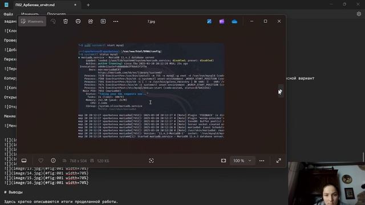Add a new Notepad tab
The width and height of the screenshot is (365, 205).
click(88, 5)
